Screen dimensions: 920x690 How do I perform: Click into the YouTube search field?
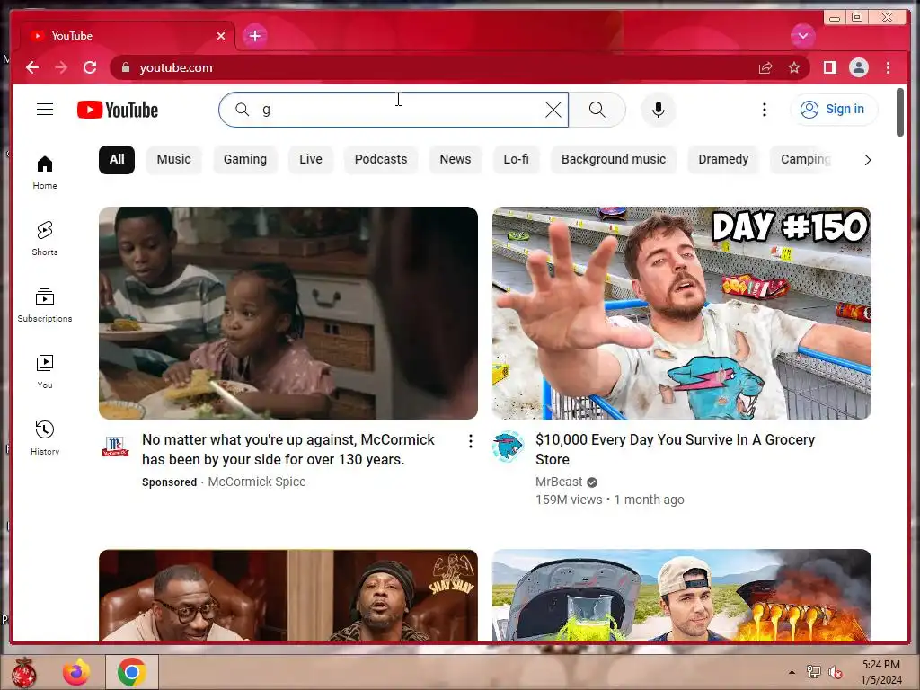(x=394, y=110)
